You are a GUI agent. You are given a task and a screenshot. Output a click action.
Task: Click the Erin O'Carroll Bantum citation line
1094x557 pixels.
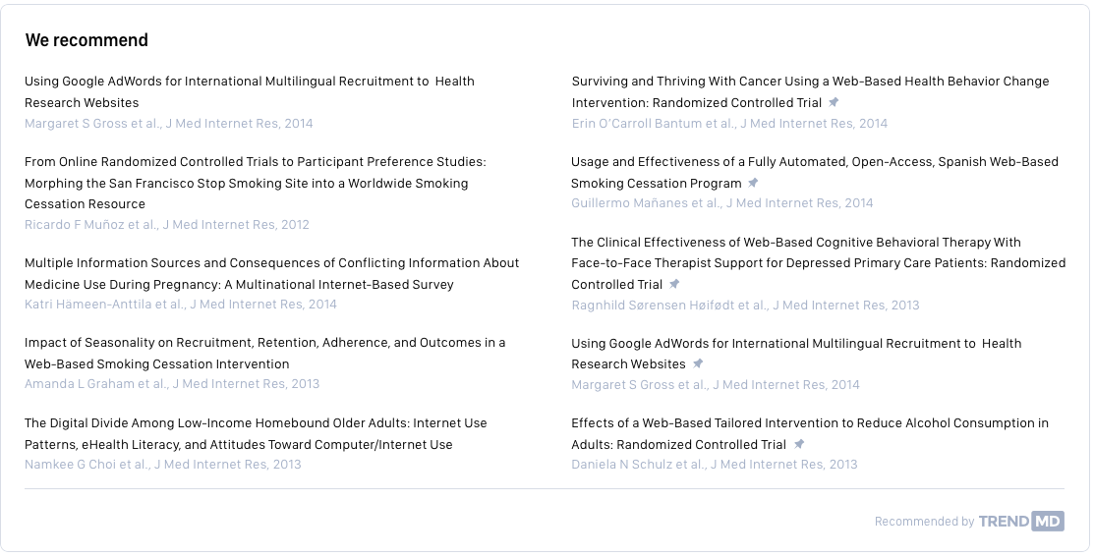(x=729, y=124)
